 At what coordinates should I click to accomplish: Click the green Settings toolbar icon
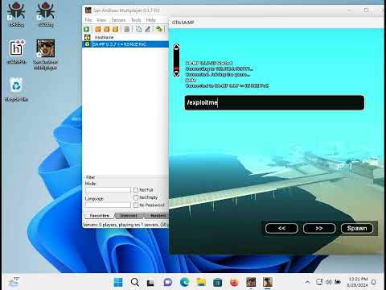click(x=159, y=29)
